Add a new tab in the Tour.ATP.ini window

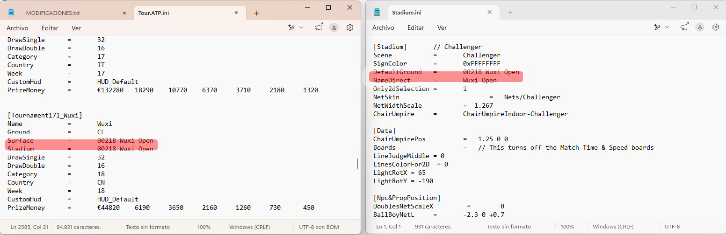(256, 13)
